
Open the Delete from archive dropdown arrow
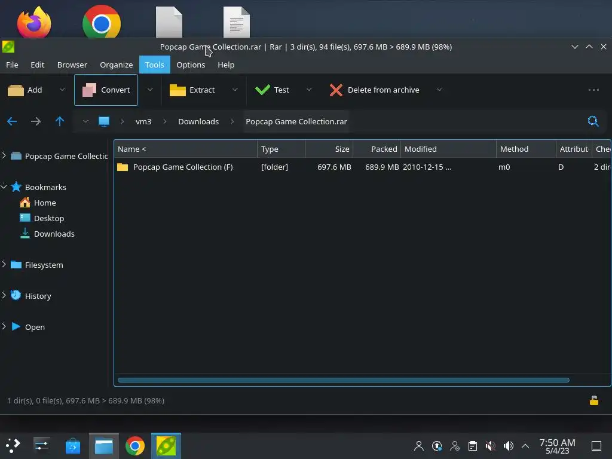click(x=439, y=90)
